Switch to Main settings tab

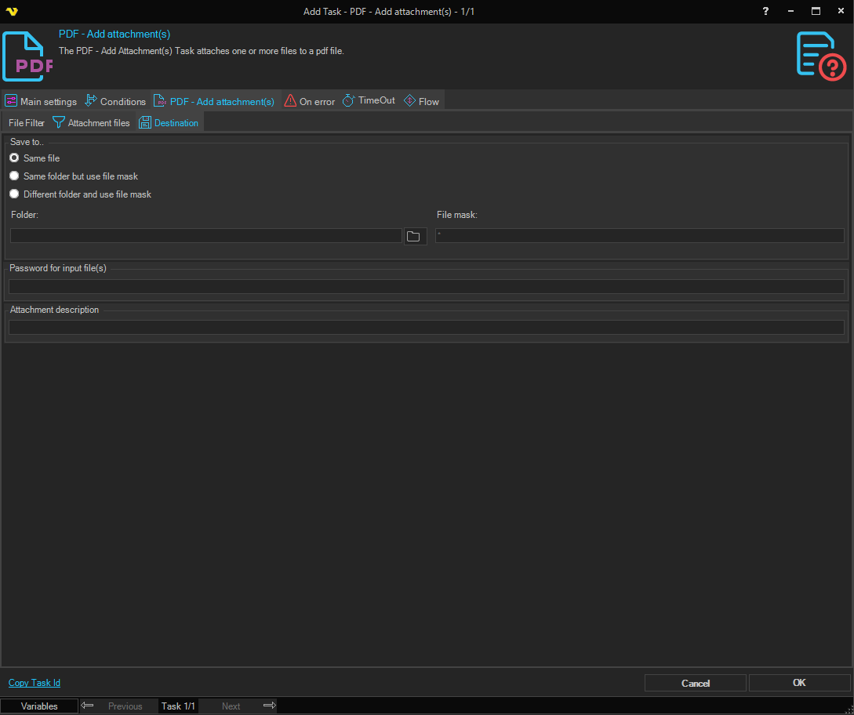[41, 101]
